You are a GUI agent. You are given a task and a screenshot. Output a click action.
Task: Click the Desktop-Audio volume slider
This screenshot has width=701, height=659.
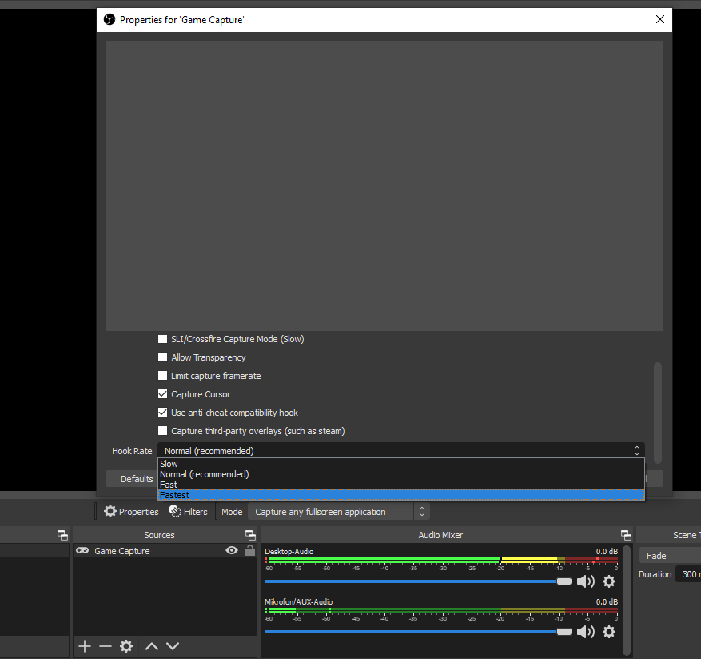tap(416, 581)
